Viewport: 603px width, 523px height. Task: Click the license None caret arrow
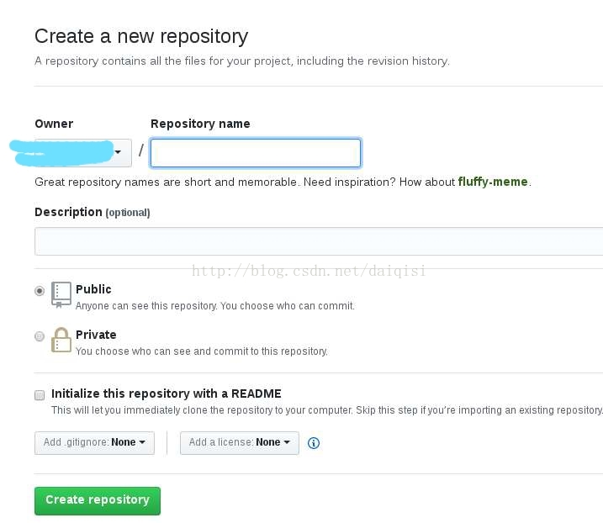[287, 442]
